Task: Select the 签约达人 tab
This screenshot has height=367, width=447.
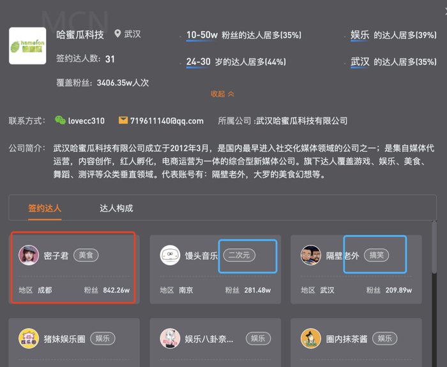Action: tap(45, 208)
